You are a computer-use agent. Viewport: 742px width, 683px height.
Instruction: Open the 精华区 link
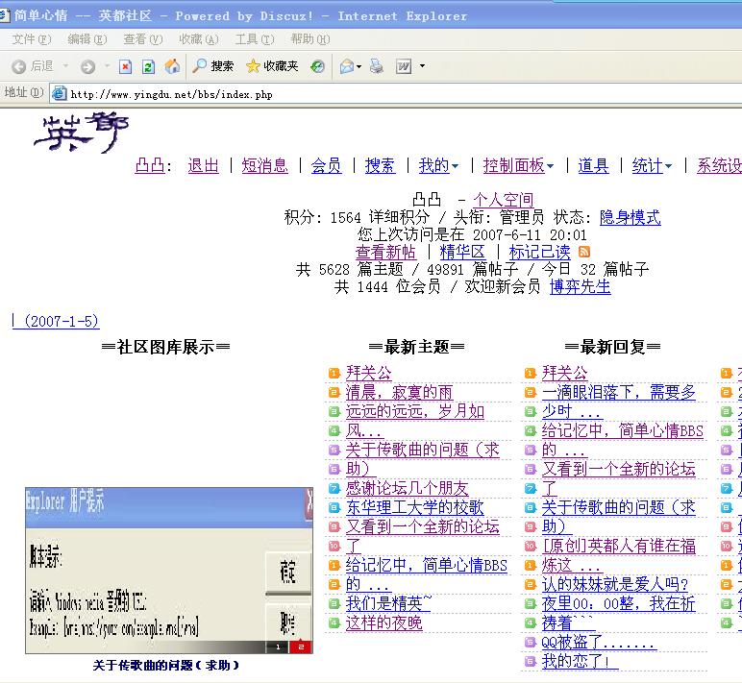point(462,252)
